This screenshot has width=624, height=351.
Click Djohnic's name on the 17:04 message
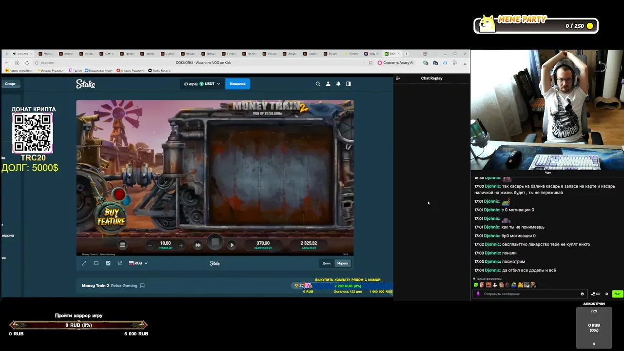492,270
